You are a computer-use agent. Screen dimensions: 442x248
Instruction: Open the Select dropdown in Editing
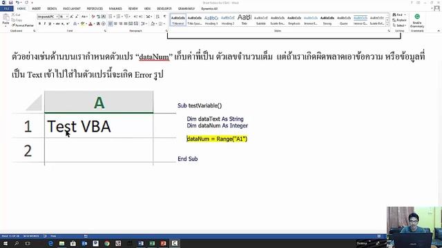399,25
